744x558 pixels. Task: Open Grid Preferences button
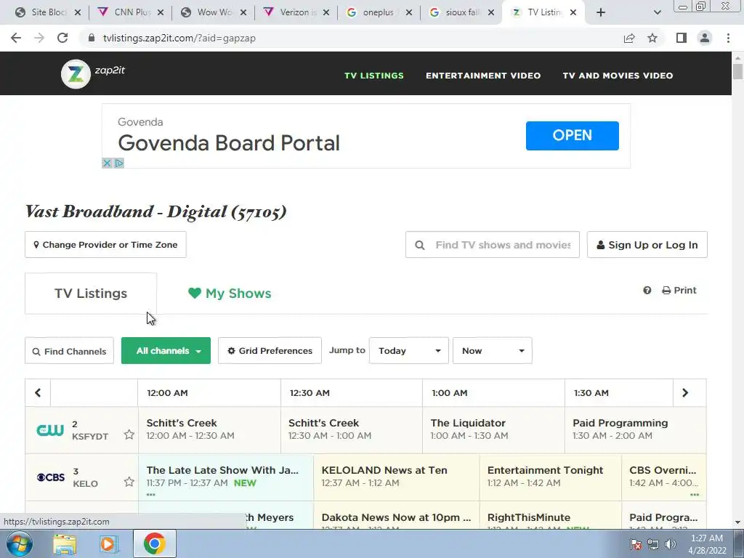270,351
